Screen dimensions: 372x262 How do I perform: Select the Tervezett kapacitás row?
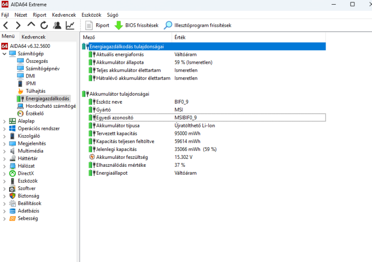pyautogui.click(x=207, y=133)
